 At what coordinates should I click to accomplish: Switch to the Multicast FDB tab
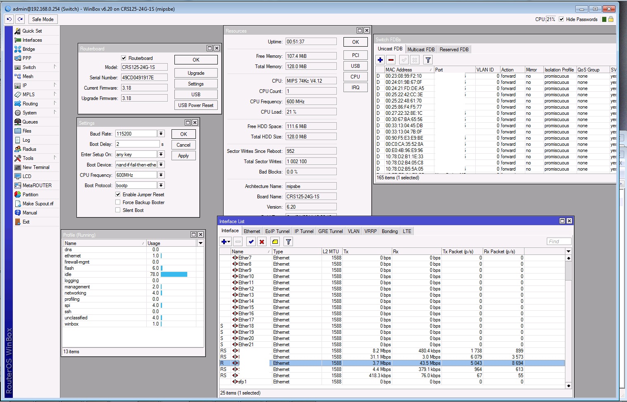tap(421, 50)
